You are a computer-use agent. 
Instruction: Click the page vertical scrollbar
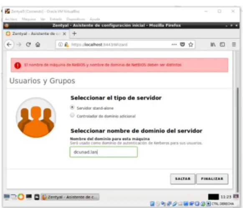(238, 140)
